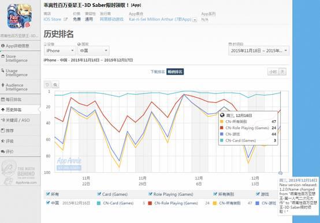
Task: Click the iOS Store link
Action: (52, 20)
